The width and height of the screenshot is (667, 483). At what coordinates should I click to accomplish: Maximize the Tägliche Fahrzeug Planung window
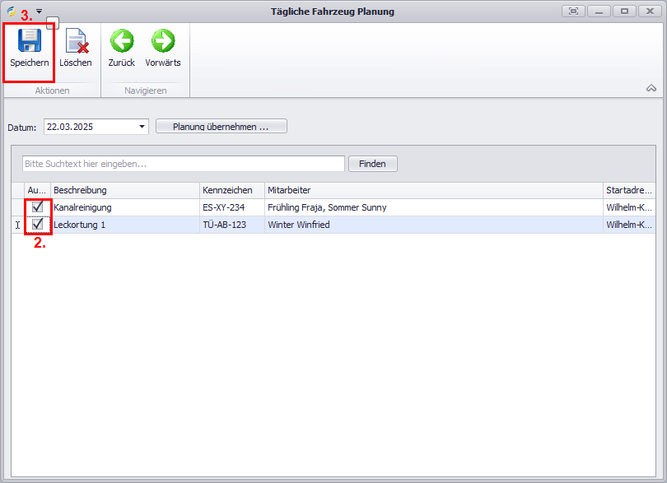pos(624,12)
